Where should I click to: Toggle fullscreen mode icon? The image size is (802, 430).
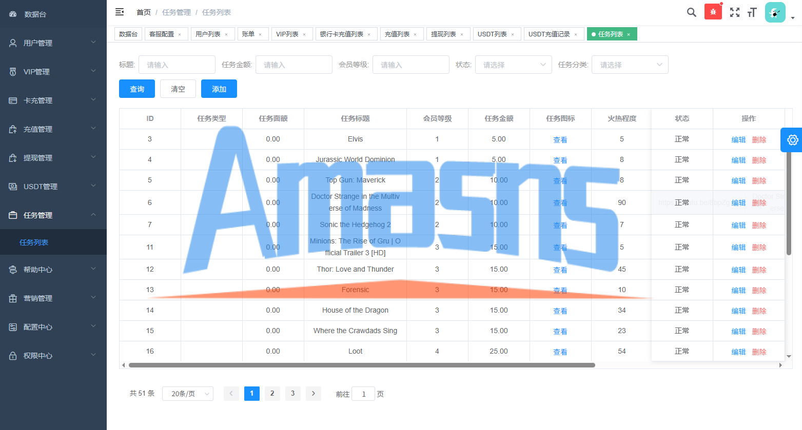coord(735,12)
